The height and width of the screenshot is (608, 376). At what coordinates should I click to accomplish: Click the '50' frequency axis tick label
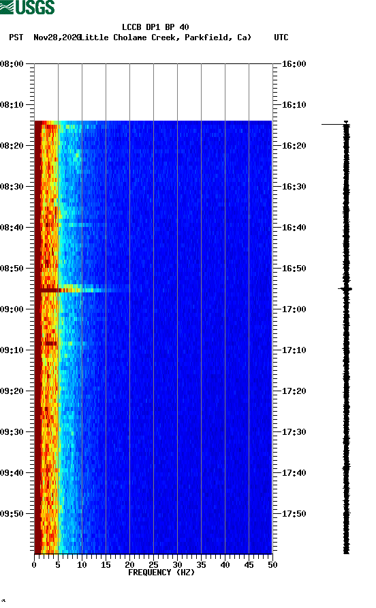(x=272, y=564)
